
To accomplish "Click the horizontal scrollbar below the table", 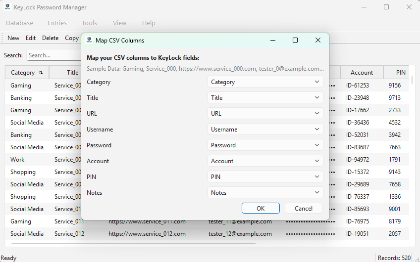I will (x=134, y=243).
